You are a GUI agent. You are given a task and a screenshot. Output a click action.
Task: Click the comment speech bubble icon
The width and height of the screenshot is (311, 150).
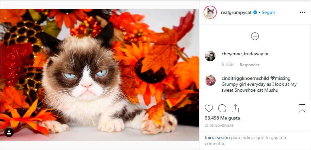pyautogui.click(x=222, y=108)
